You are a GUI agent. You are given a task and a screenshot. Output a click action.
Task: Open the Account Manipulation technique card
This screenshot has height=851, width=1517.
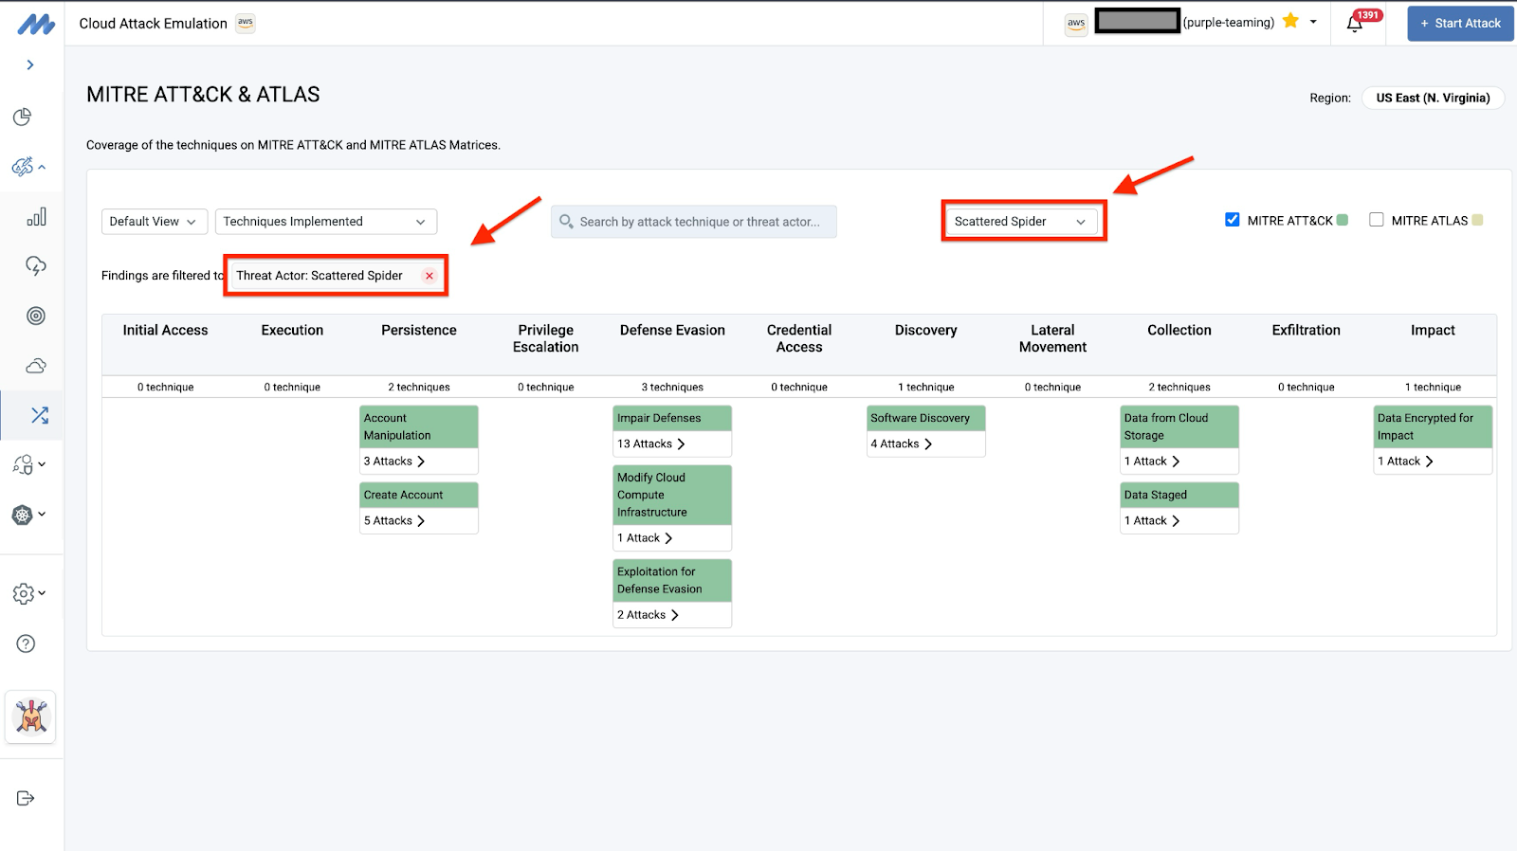[x=419, y=426]
